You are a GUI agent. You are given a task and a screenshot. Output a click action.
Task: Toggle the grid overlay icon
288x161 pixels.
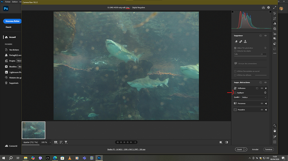point(275,142)
